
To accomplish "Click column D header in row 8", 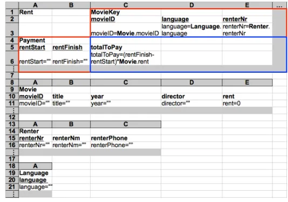I will click(191, 82).
